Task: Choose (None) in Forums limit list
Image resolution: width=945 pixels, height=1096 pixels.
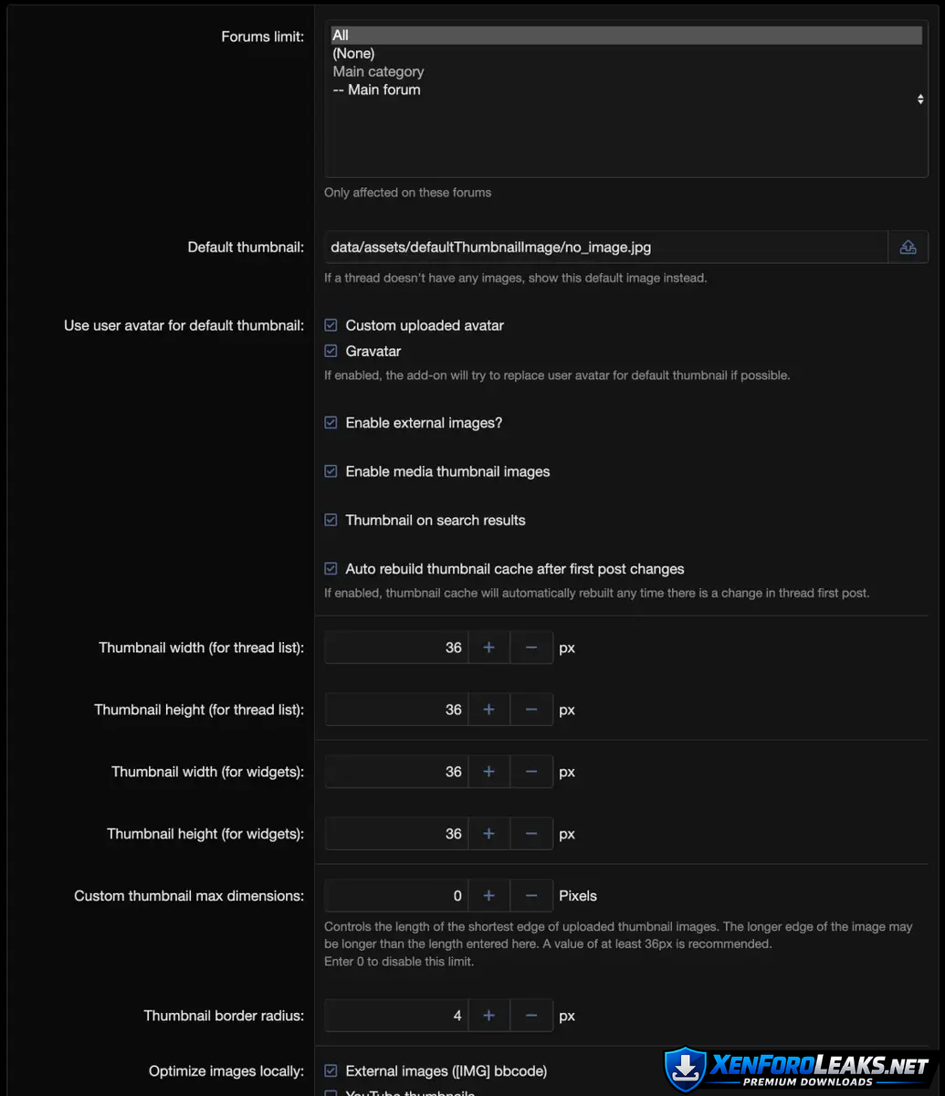Action: click(x=353, y=54)
